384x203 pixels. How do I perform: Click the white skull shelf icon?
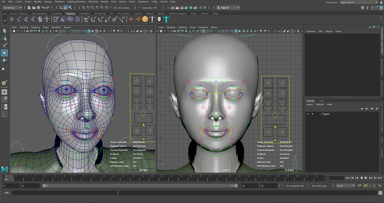159,19
